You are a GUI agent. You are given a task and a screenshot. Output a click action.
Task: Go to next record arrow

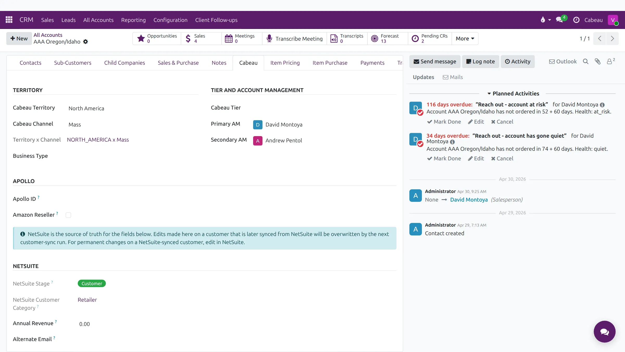[612, 39]
